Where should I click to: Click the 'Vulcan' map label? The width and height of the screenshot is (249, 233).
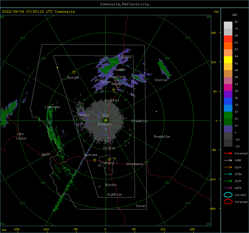(141, 206)
